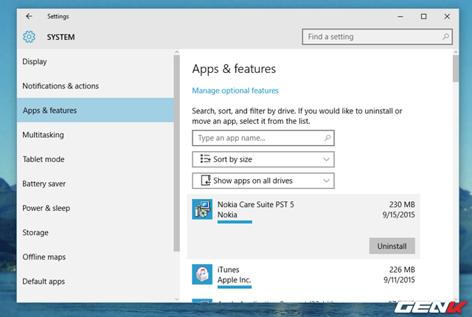Viewport: 472px width, 317px height.
Task: Go back using the Settings arrow
Action: [29, 16]
